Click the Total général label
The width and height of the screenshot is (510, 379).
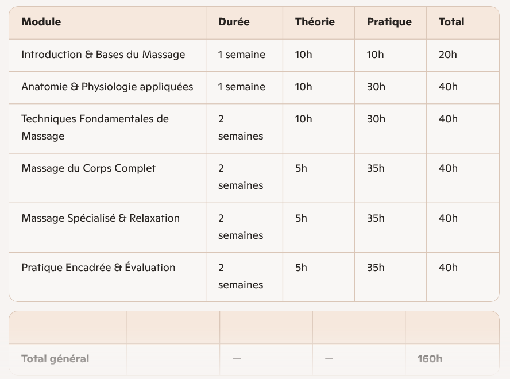55,359
